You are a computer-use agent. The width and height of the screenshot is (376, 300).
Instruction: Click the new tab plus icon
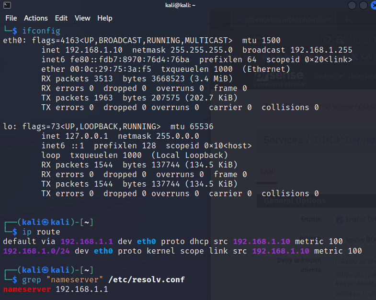click(347, 20)
